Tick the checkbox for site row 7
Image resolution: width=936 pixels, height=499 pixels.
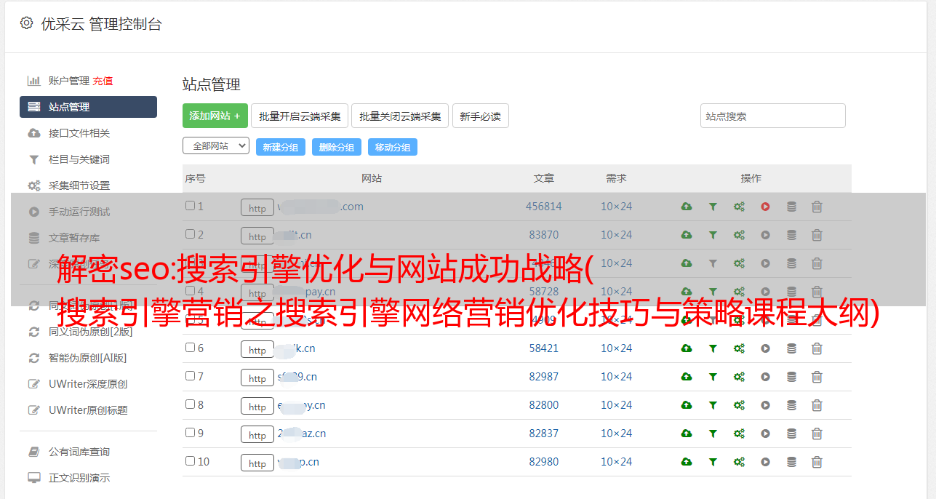click(x=190, y=376)
